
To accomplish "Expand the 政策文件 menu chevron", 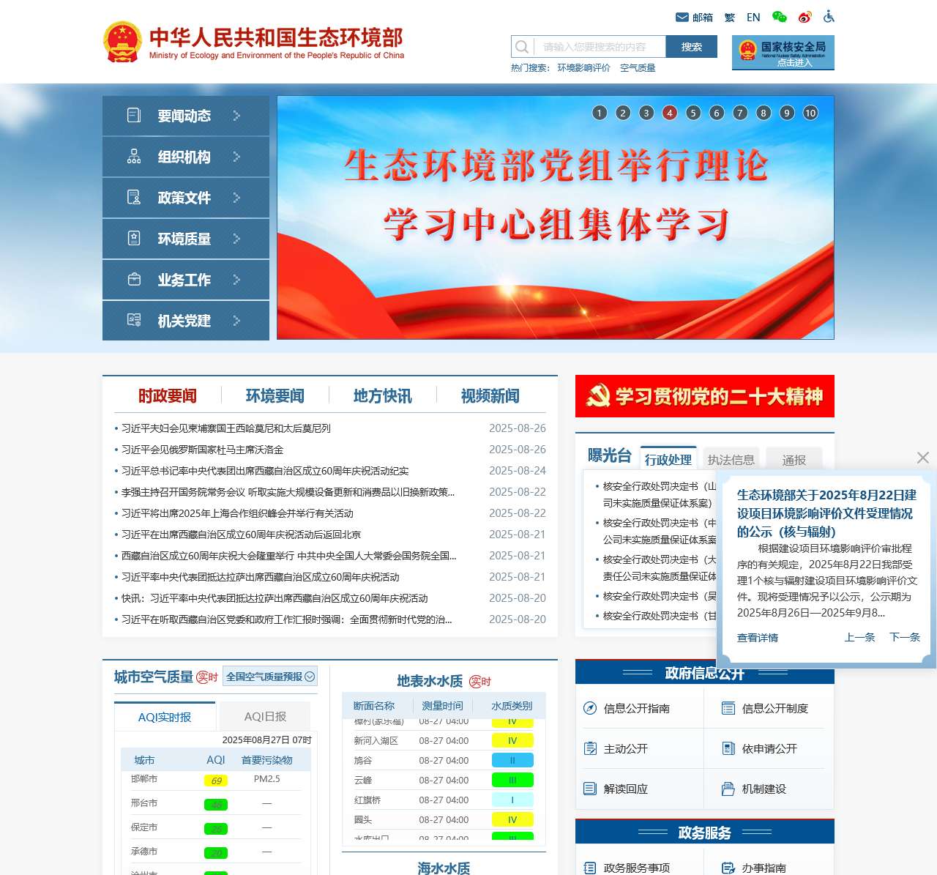I will tap(236, 197).
